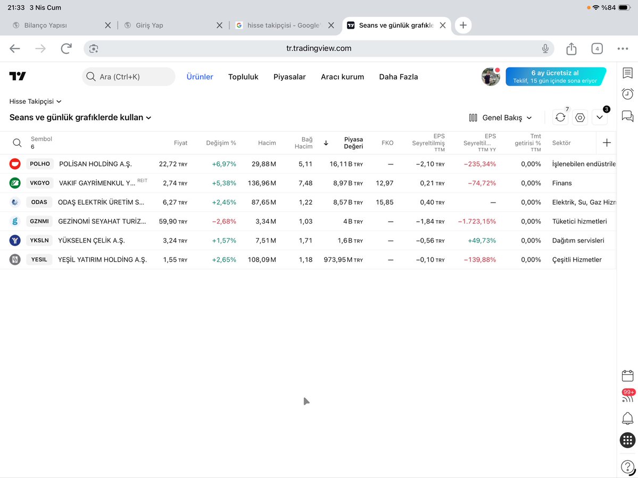
Task: Click the ODAS company logo
Action: [15, 202]
